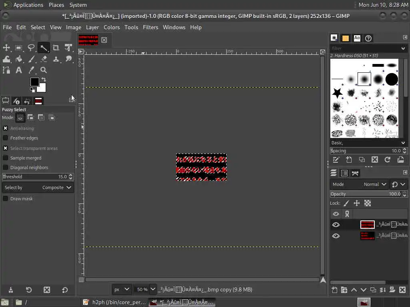Select the Clone stamp tool
This screenshot has height=307, width=410.
click(56, 59)
